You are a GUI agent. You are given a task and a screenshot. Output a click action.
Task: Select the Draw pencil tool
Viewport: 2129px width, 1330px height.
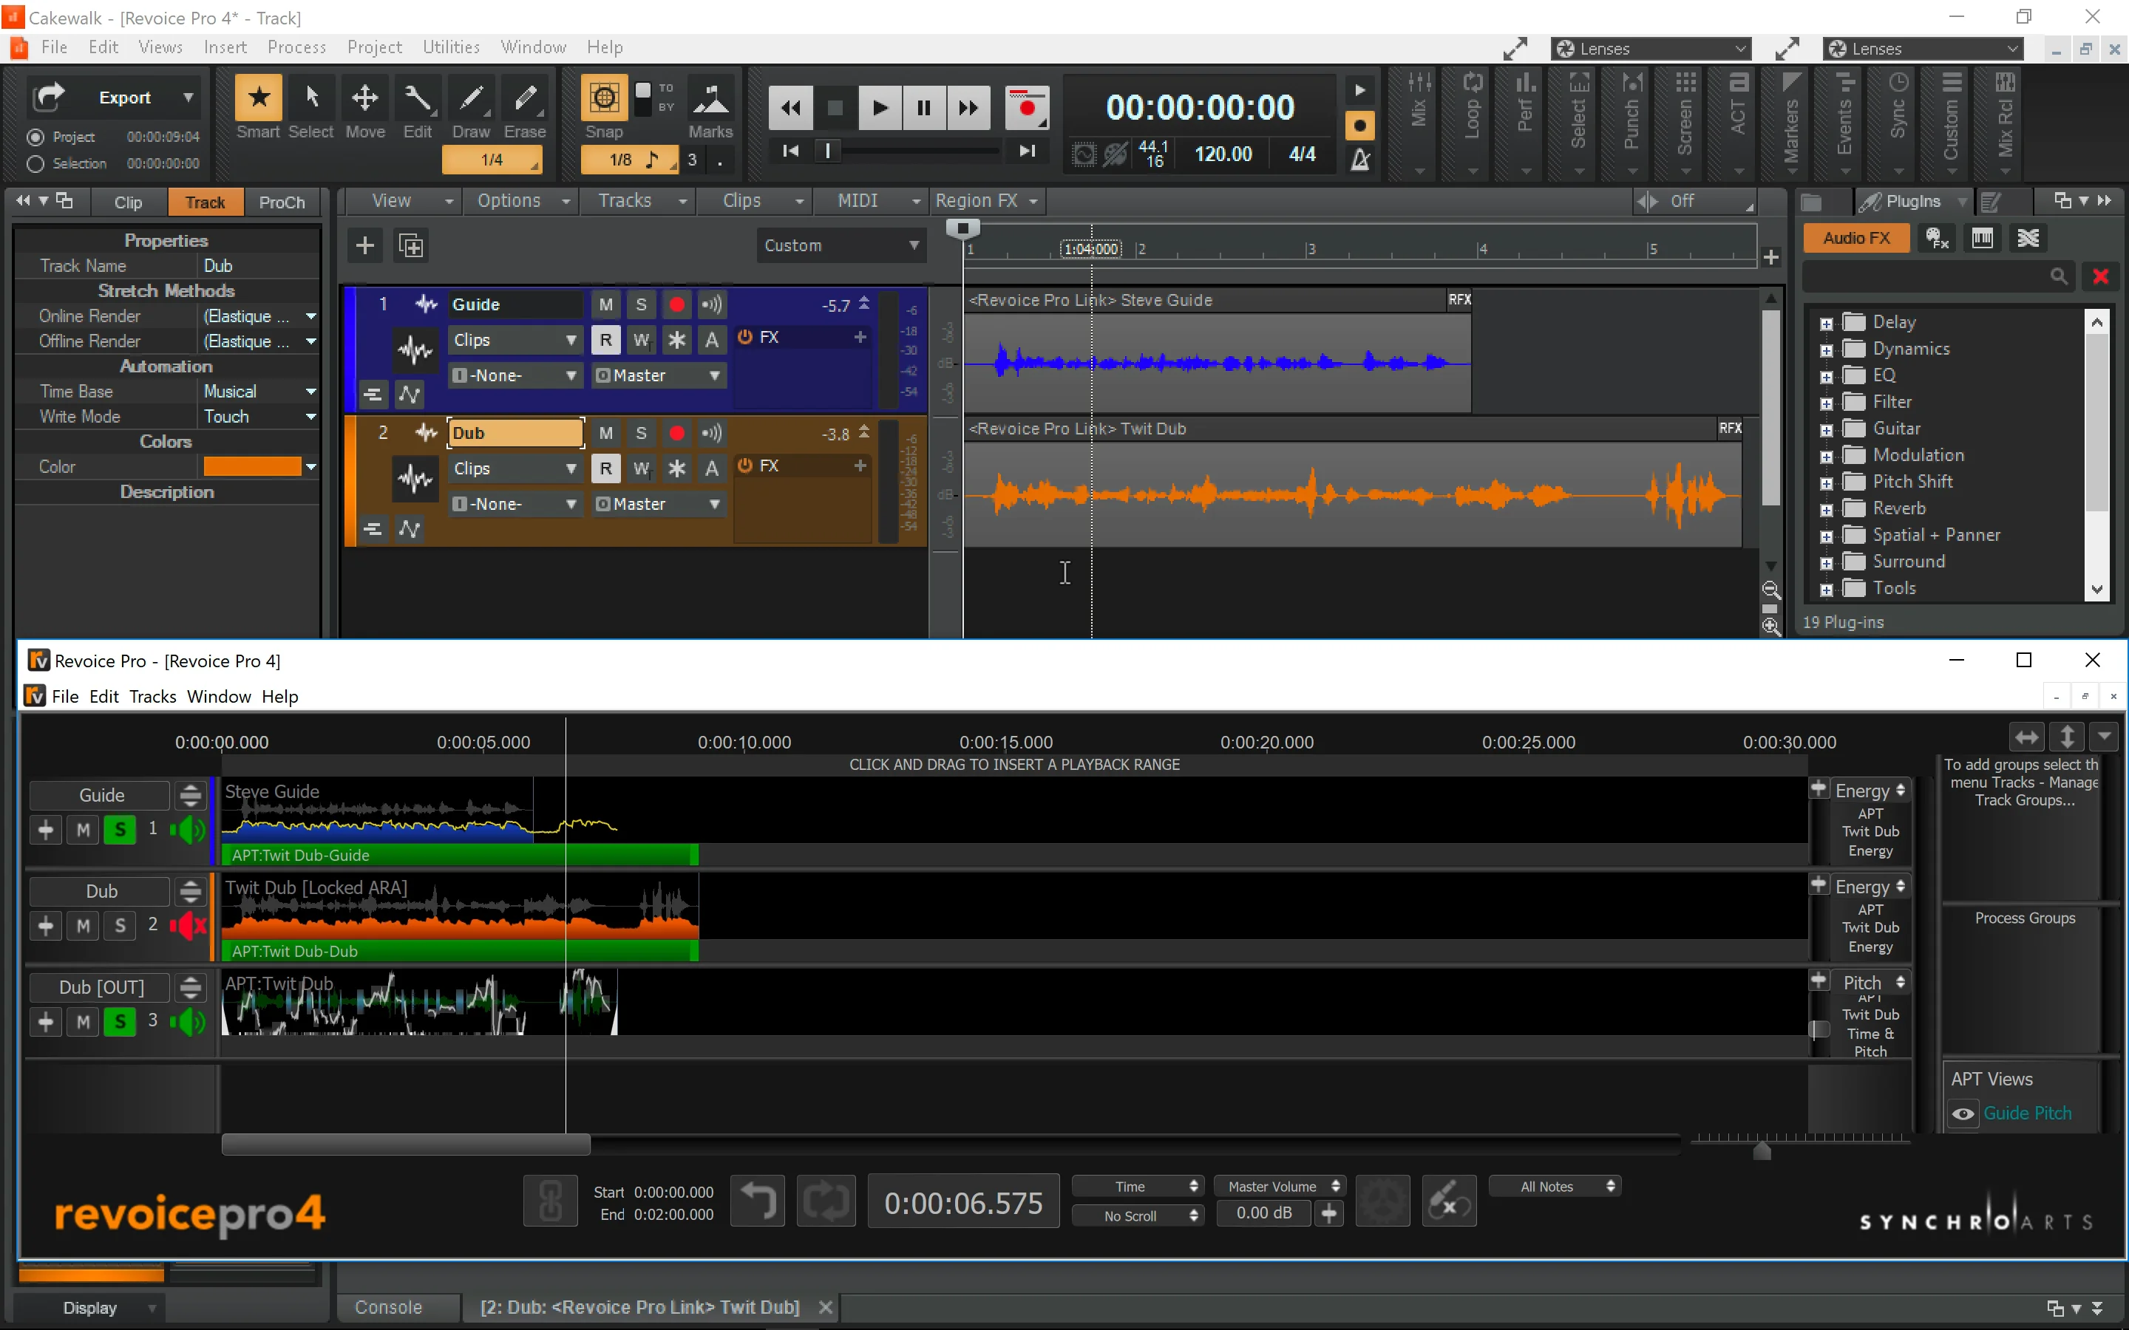(472, 98)
